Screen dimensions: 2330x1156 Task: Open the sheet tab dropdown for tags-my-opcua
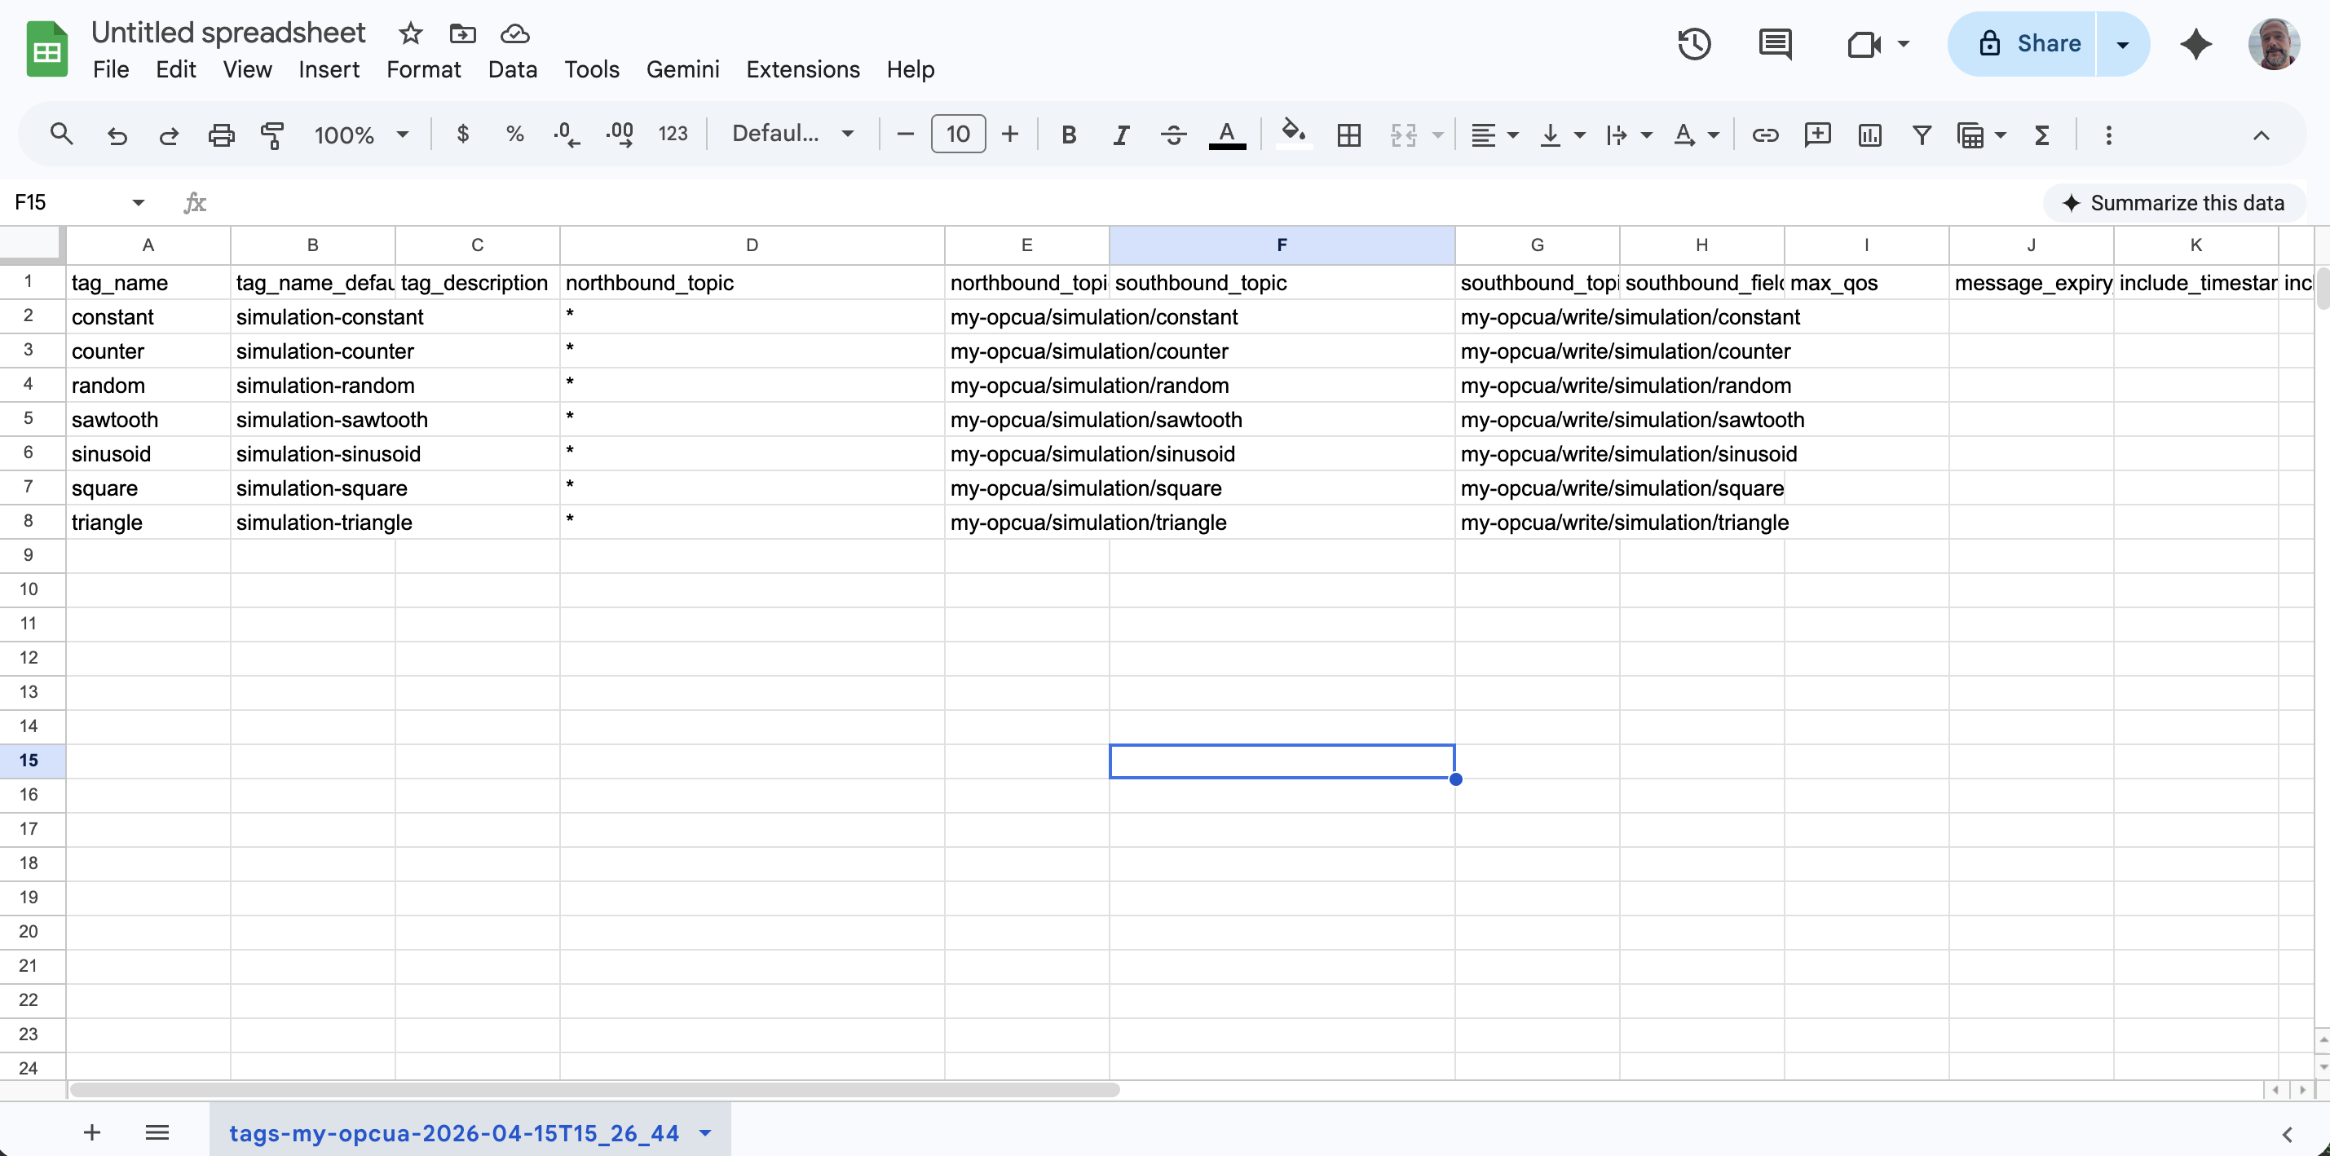point(704,1132)
